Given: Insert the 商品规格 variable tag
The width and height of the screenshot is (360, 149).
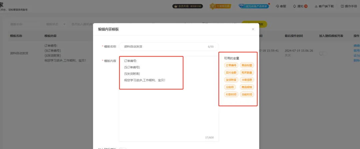Looking at the screenshot, I should [x=247, y=87].
